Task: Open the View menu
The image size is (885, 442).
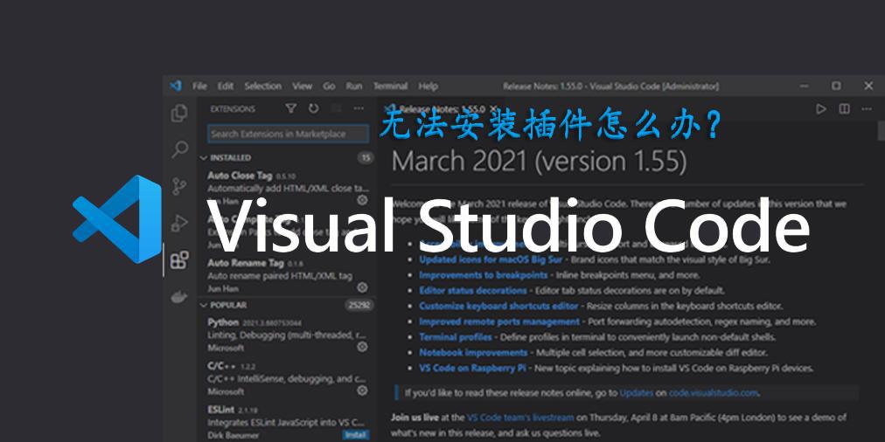Action: [302, 86]
